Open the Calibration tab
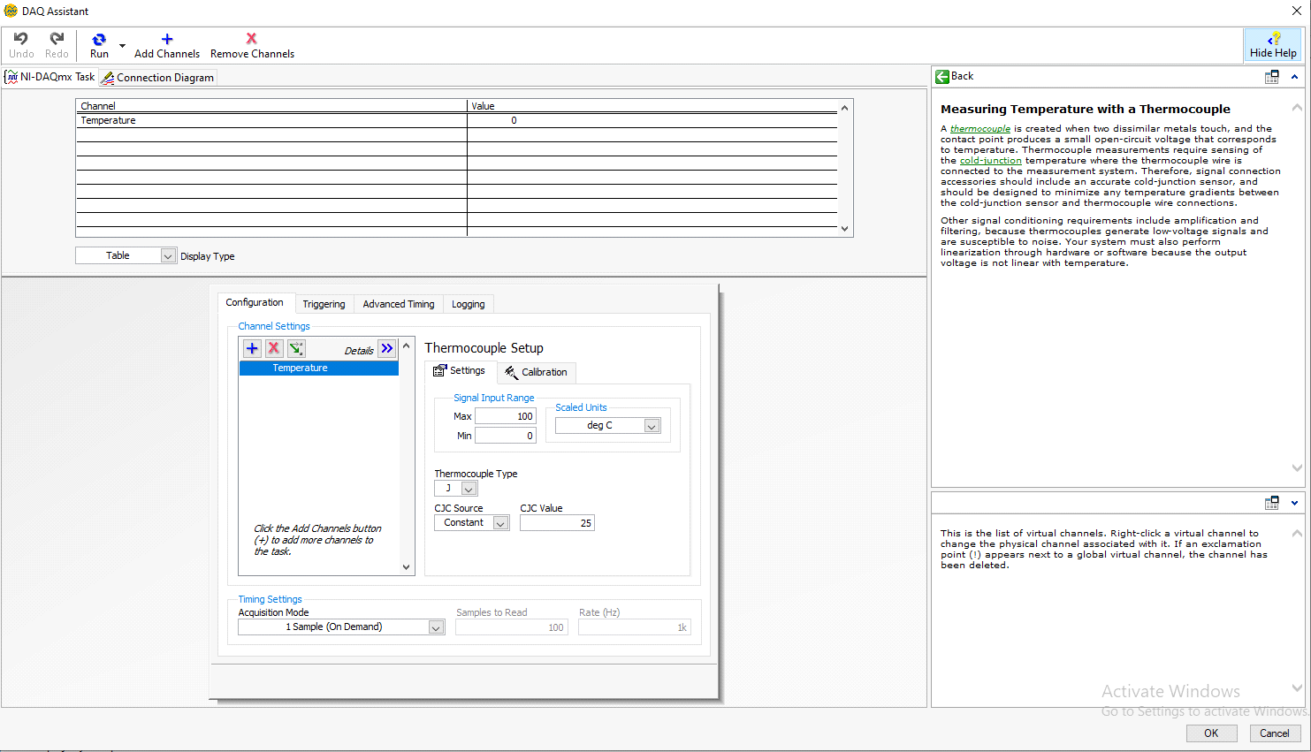The width and height of the screenshot is (1311, 752). (537, 373)
